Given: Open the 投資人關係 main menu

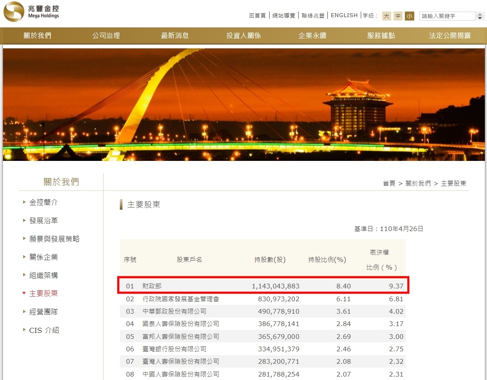Looking at the screenshot, I should tap(243, 36).
